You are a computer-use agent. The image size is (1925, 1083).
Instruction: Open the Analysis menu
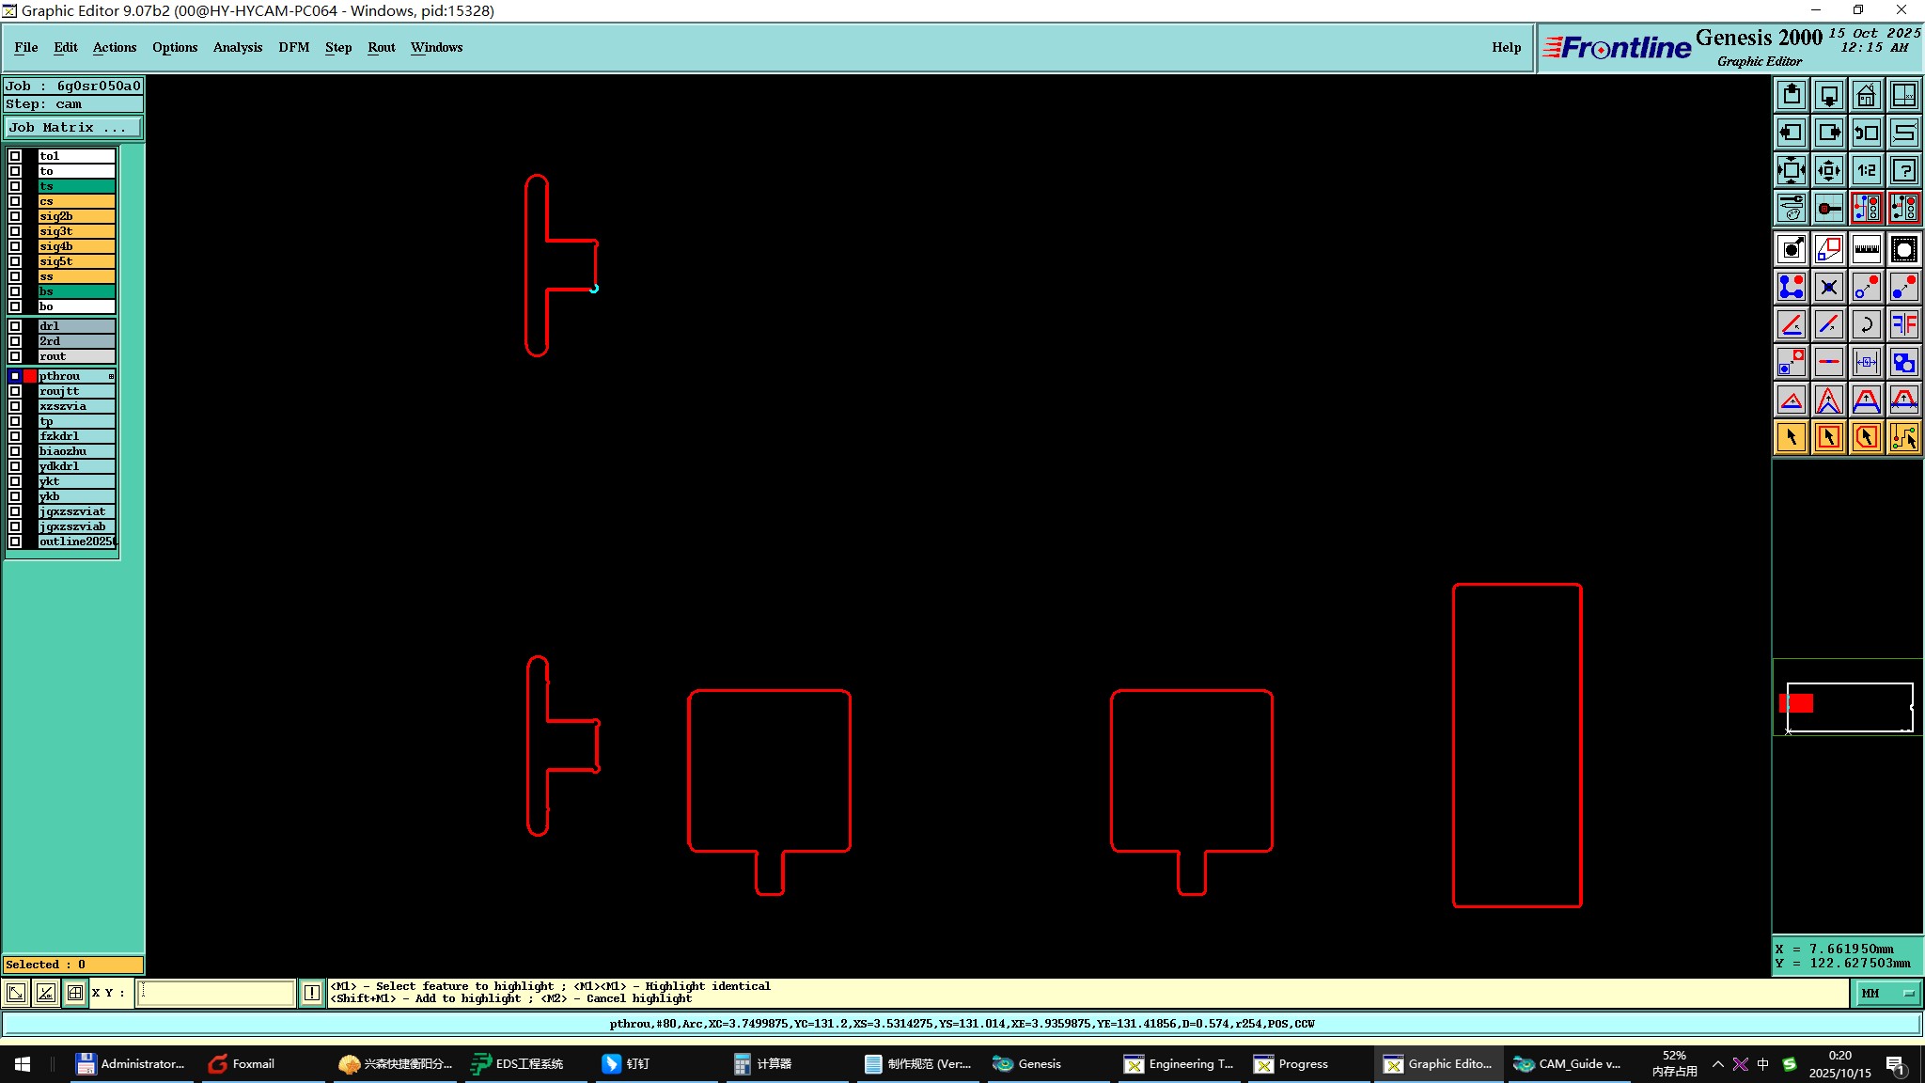coord(237,47)
